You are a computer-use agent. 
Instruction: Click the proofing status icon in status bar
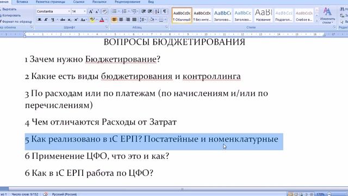coord(45,194)
